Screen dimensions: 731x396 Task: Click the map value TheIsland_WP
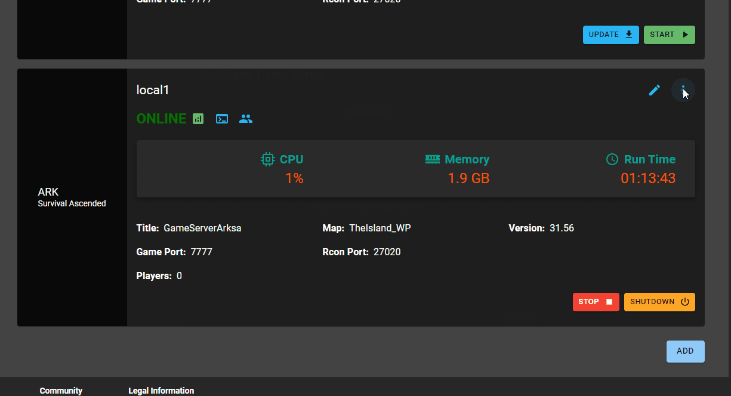pos(380,228)
